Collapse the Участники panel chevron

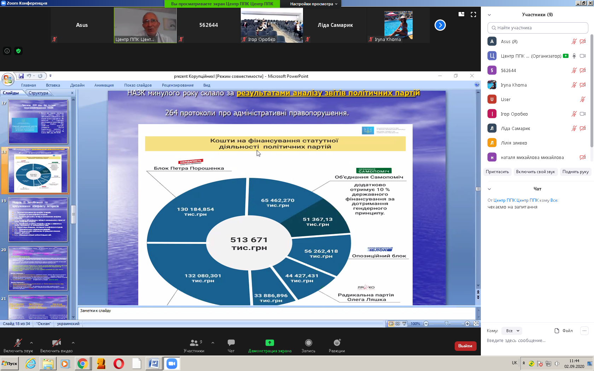489,15
